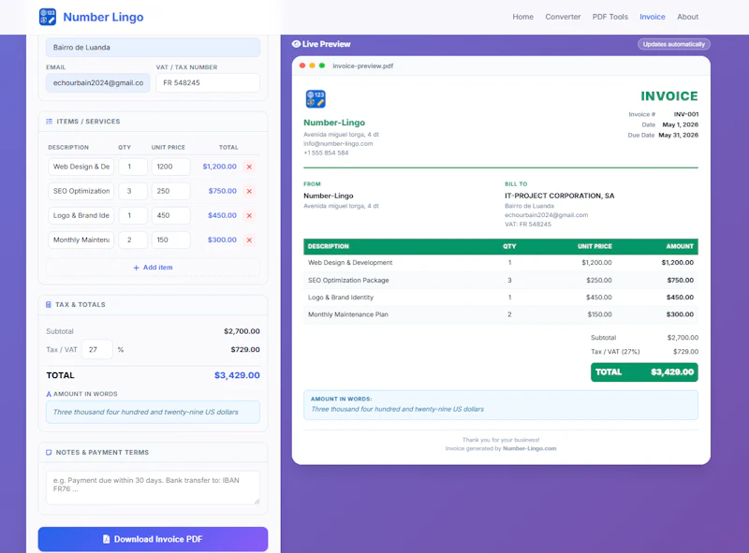The height and width of the screenshot is (553, 749).
Task: Remove the Web Design line item
Action: (249, 167)
